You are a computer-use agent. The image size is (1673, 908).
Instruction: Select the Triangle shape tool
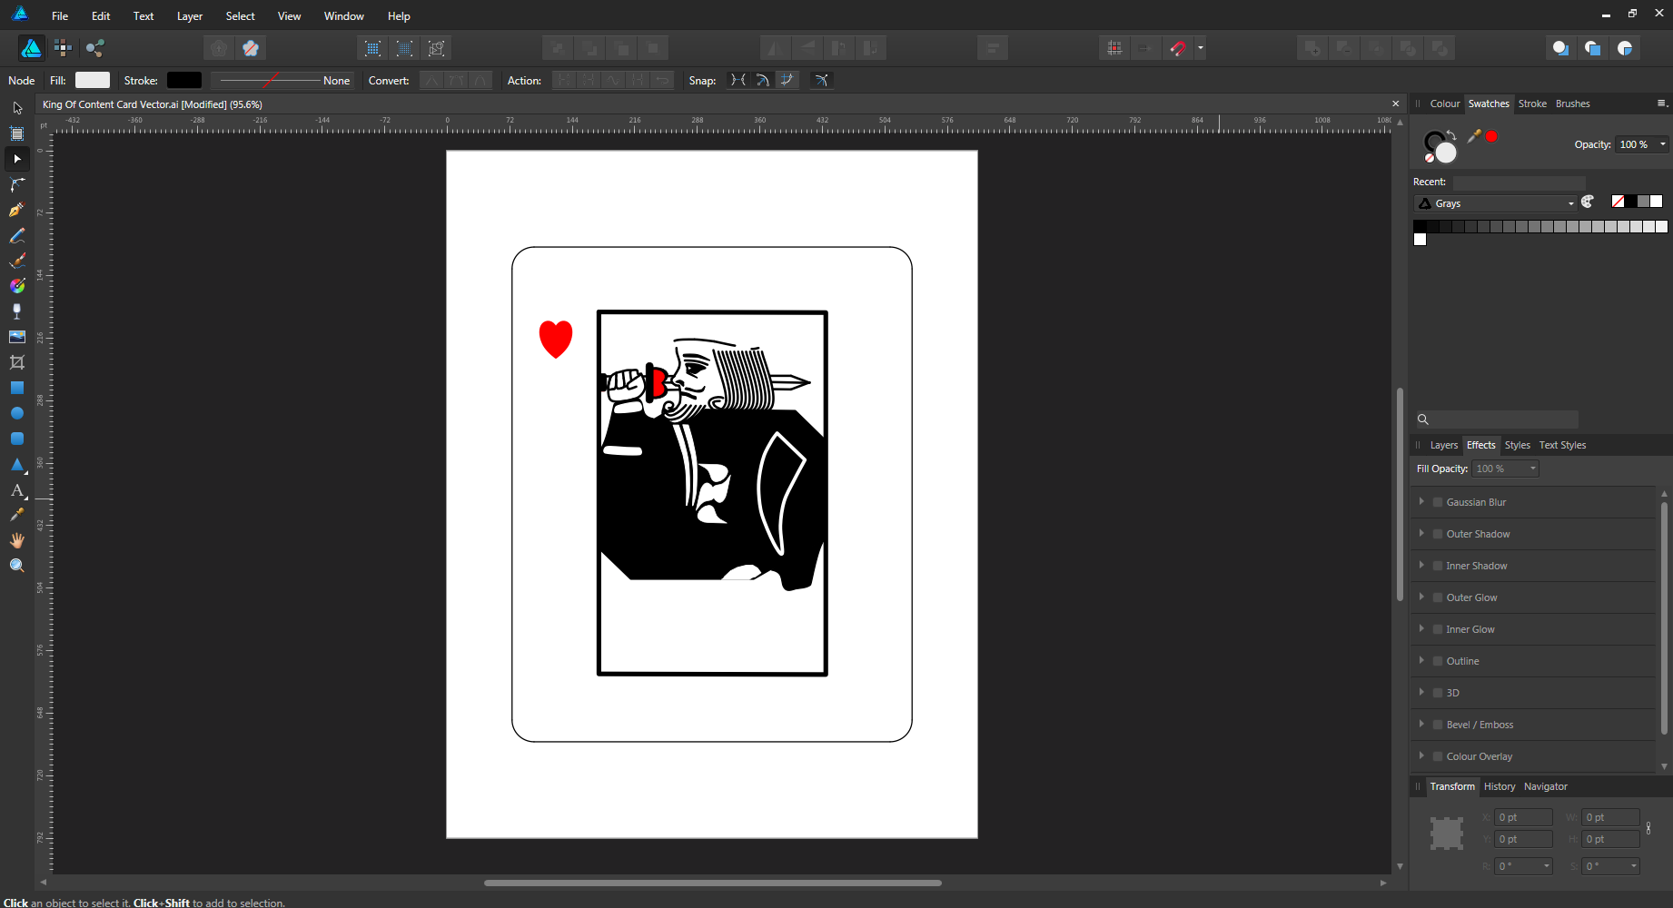pyautogui.click(x=17, y=464)
